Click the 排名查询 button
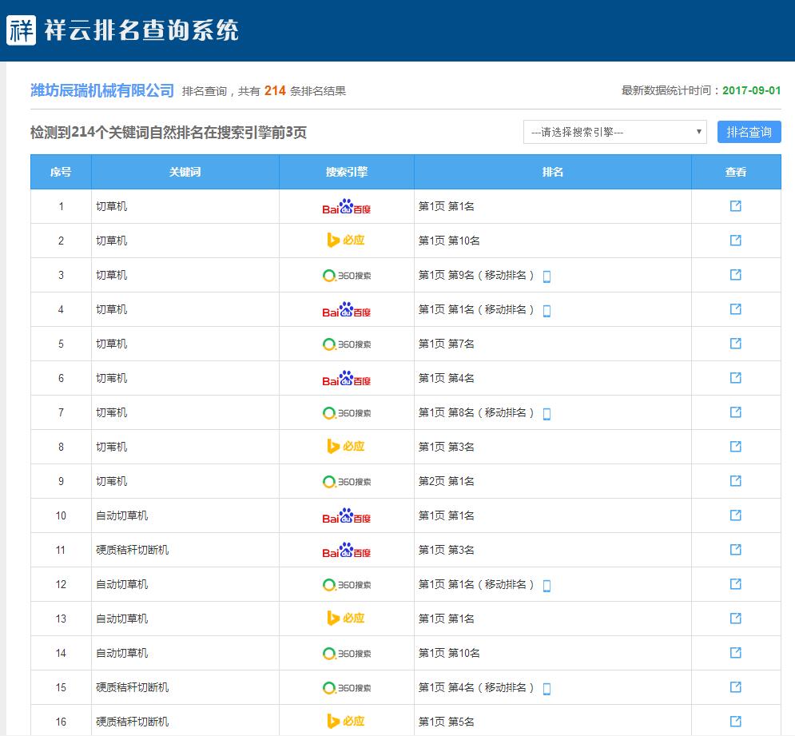The width and height of the screenshot is (795, 736). pos(749,132)
